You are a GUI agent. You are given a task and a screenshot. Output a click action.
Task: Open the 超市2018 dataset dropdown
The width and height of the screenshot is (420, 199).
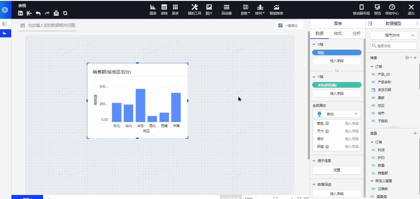coord(393,35)
